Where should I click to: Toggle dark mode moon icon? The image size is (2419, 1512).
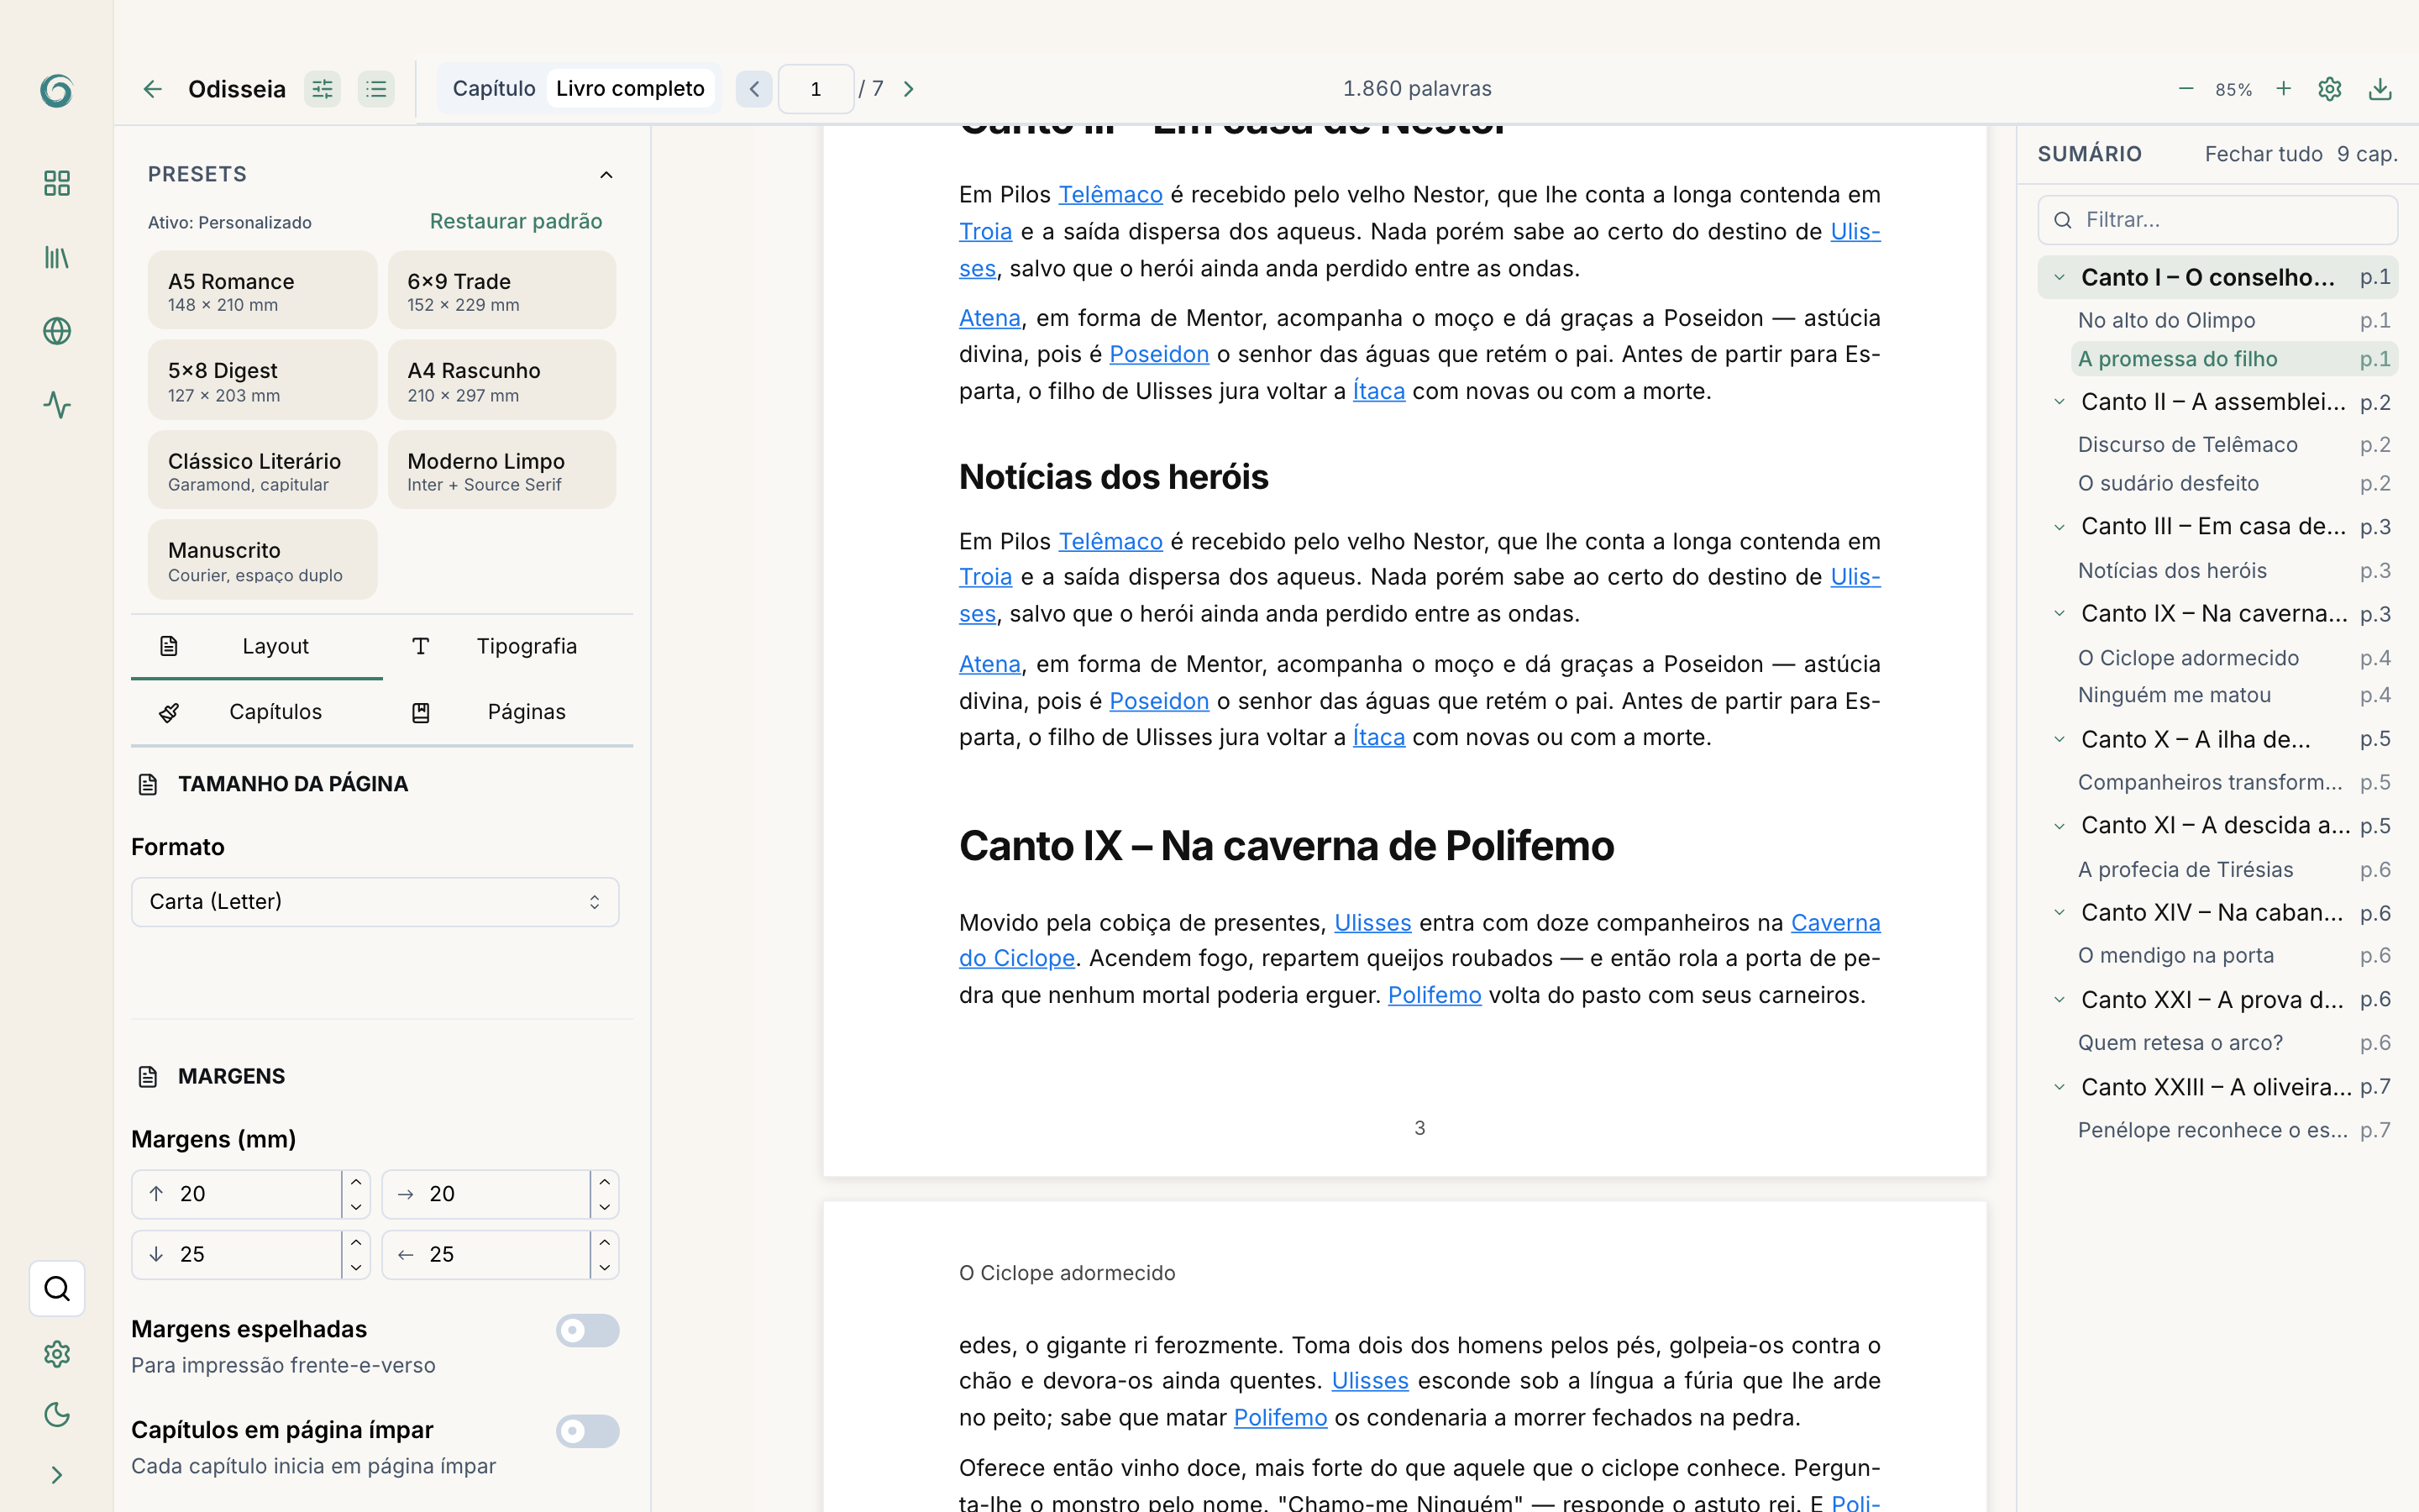click(x=57, y=1414)
